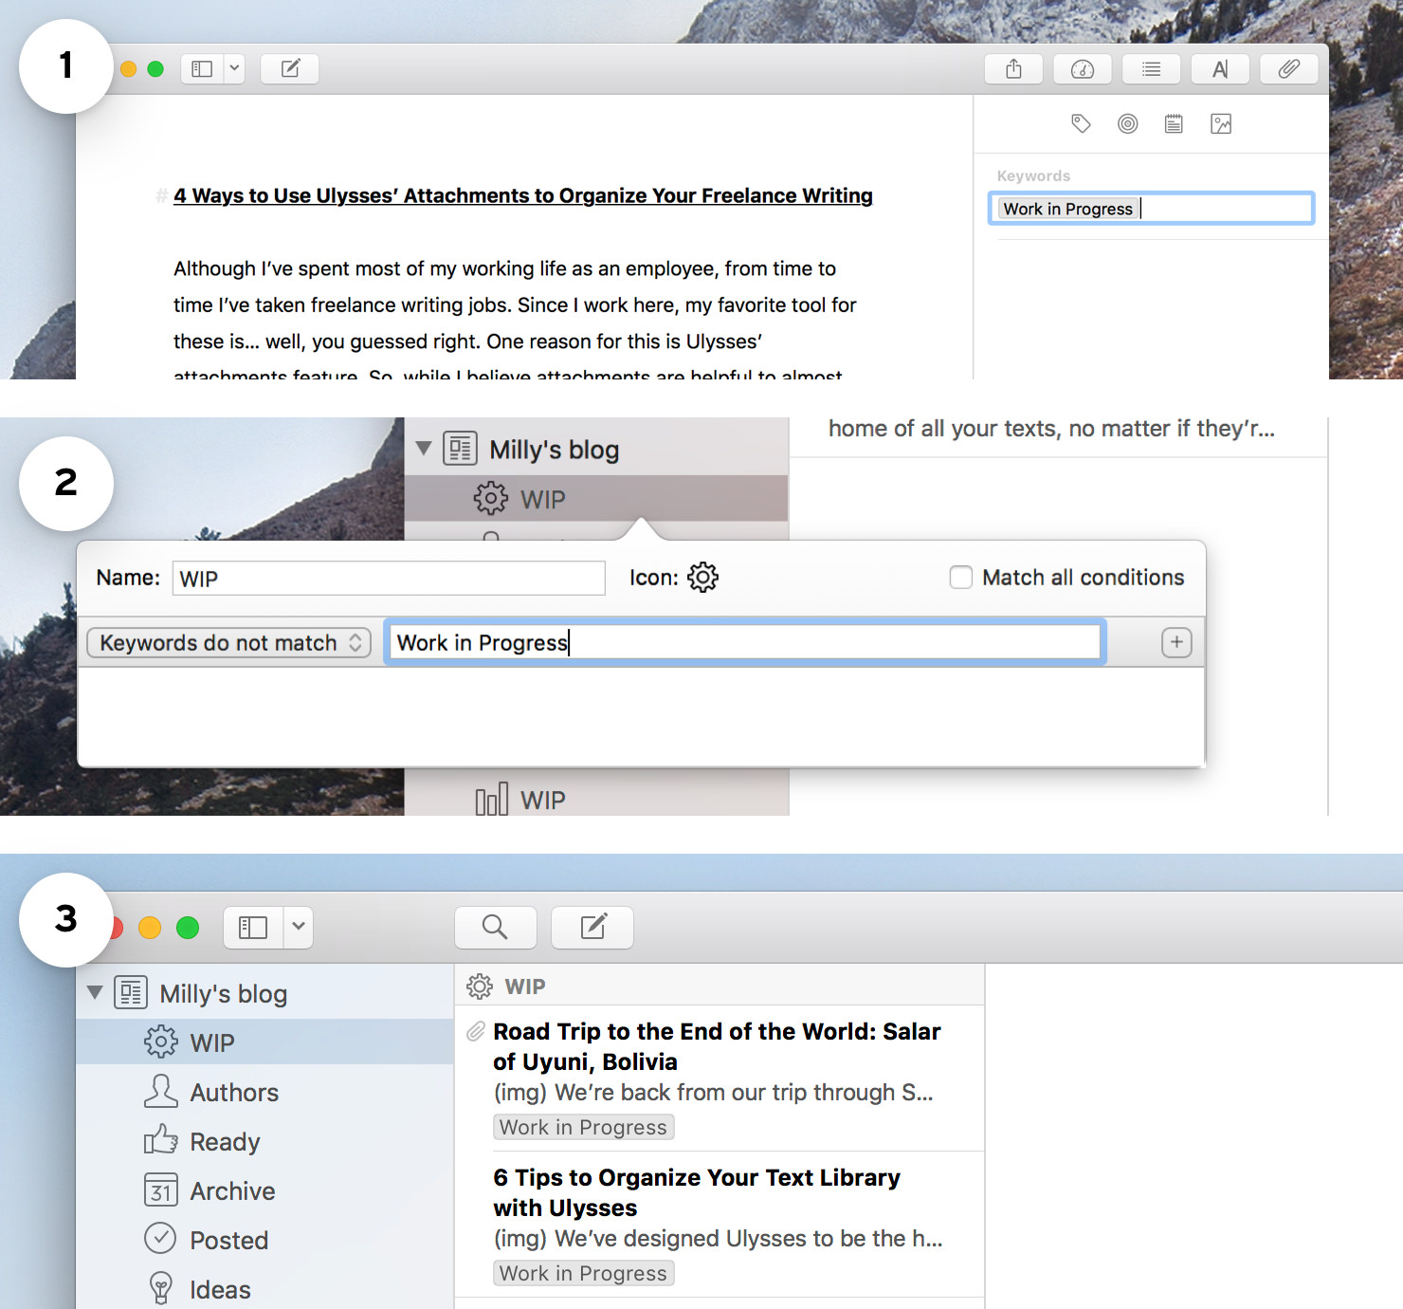
Task: Open the layout dropdown arrow in screenshot 3
Action: tap(299, 927)
